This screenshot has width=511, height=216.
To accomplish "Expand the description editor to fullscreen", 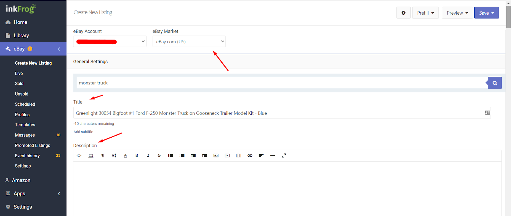I will [x=284, y=155].
